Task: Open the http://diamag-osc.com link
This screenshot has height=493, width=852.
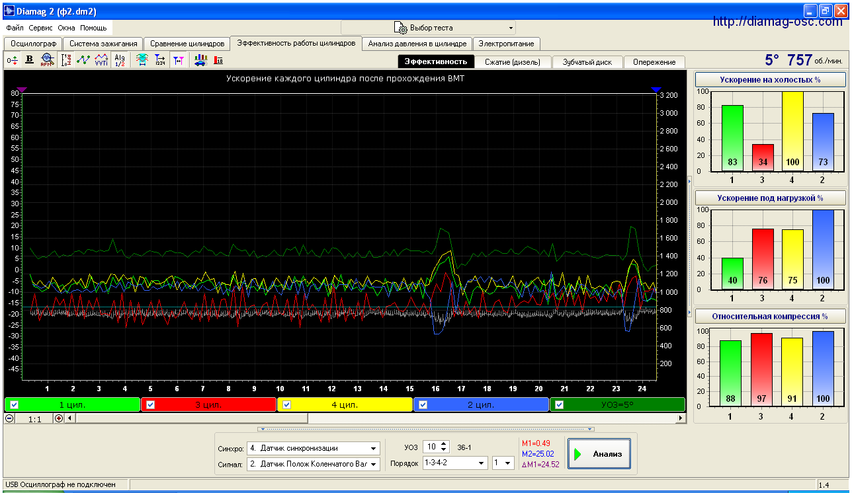Action: (x=778, y=22)
